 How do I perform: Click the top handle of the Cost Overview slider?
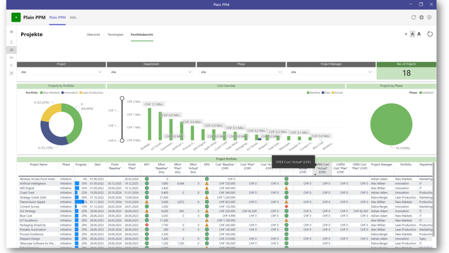click(x=122, y=99)
